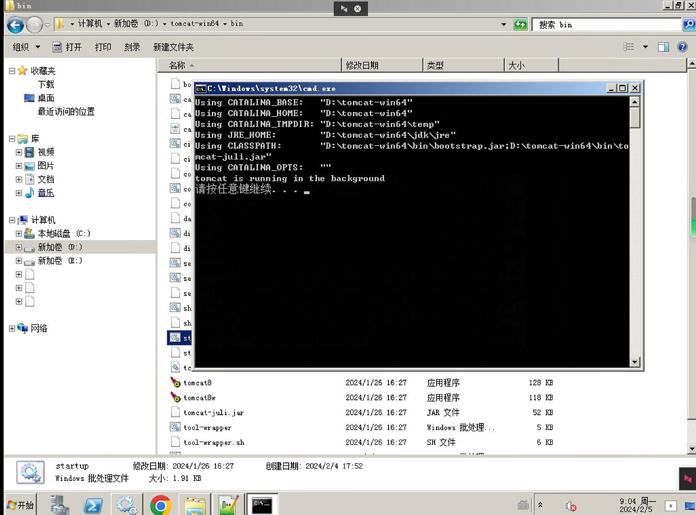
Task: Select 新加卷 (E:) drive
Action: click(60, 260)
